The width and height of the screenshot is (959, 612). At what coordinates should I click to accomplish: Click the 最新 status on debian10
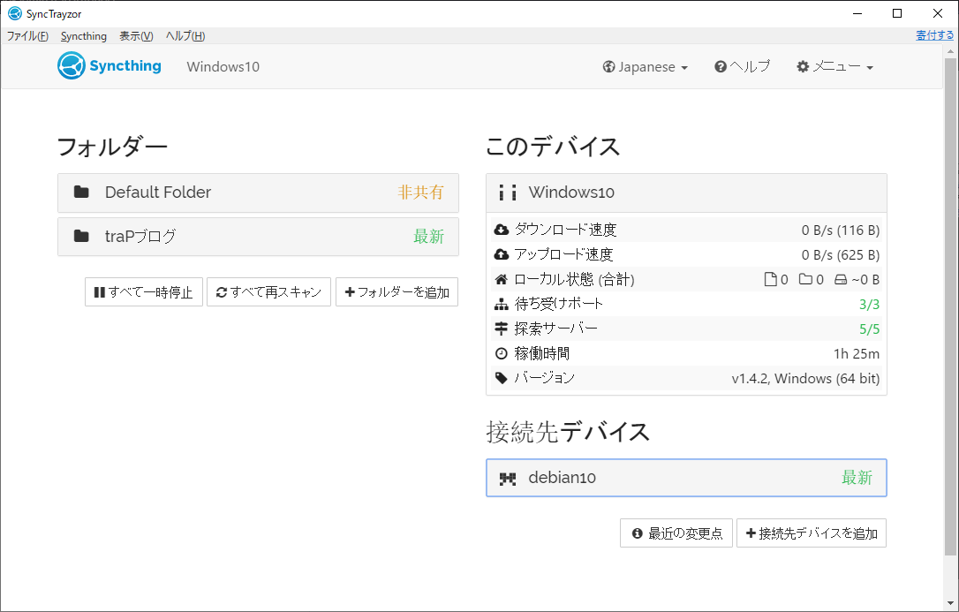[x=857, y=478]
